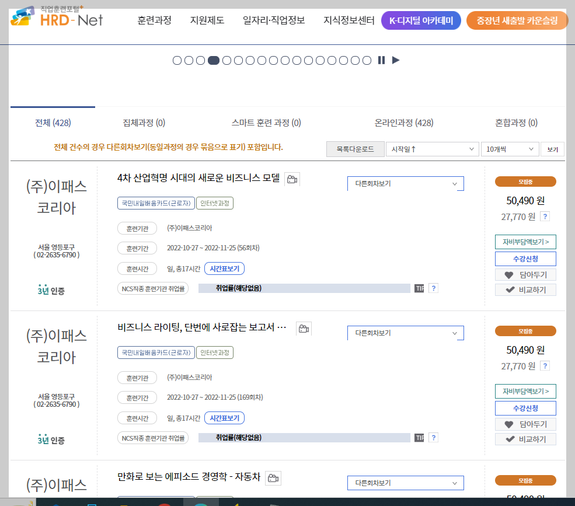Open TIP icon on second course employment rate

419,438
